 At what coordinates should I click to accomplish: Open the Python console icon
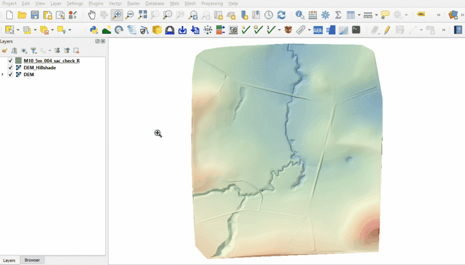click(x=94, y=30)
